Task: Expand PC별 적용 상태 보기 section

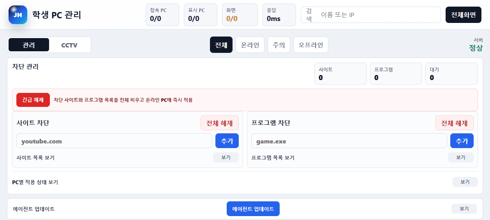Action: [465, 182]
